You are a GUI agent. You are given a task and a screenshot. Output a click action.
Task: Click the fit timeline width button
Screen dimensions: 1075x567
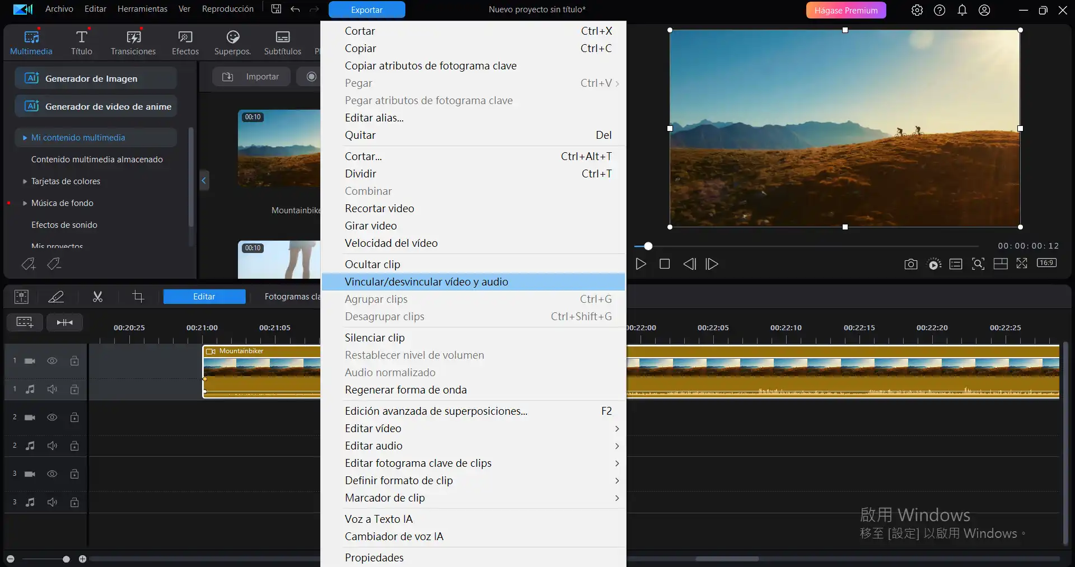tap(65, 322)
